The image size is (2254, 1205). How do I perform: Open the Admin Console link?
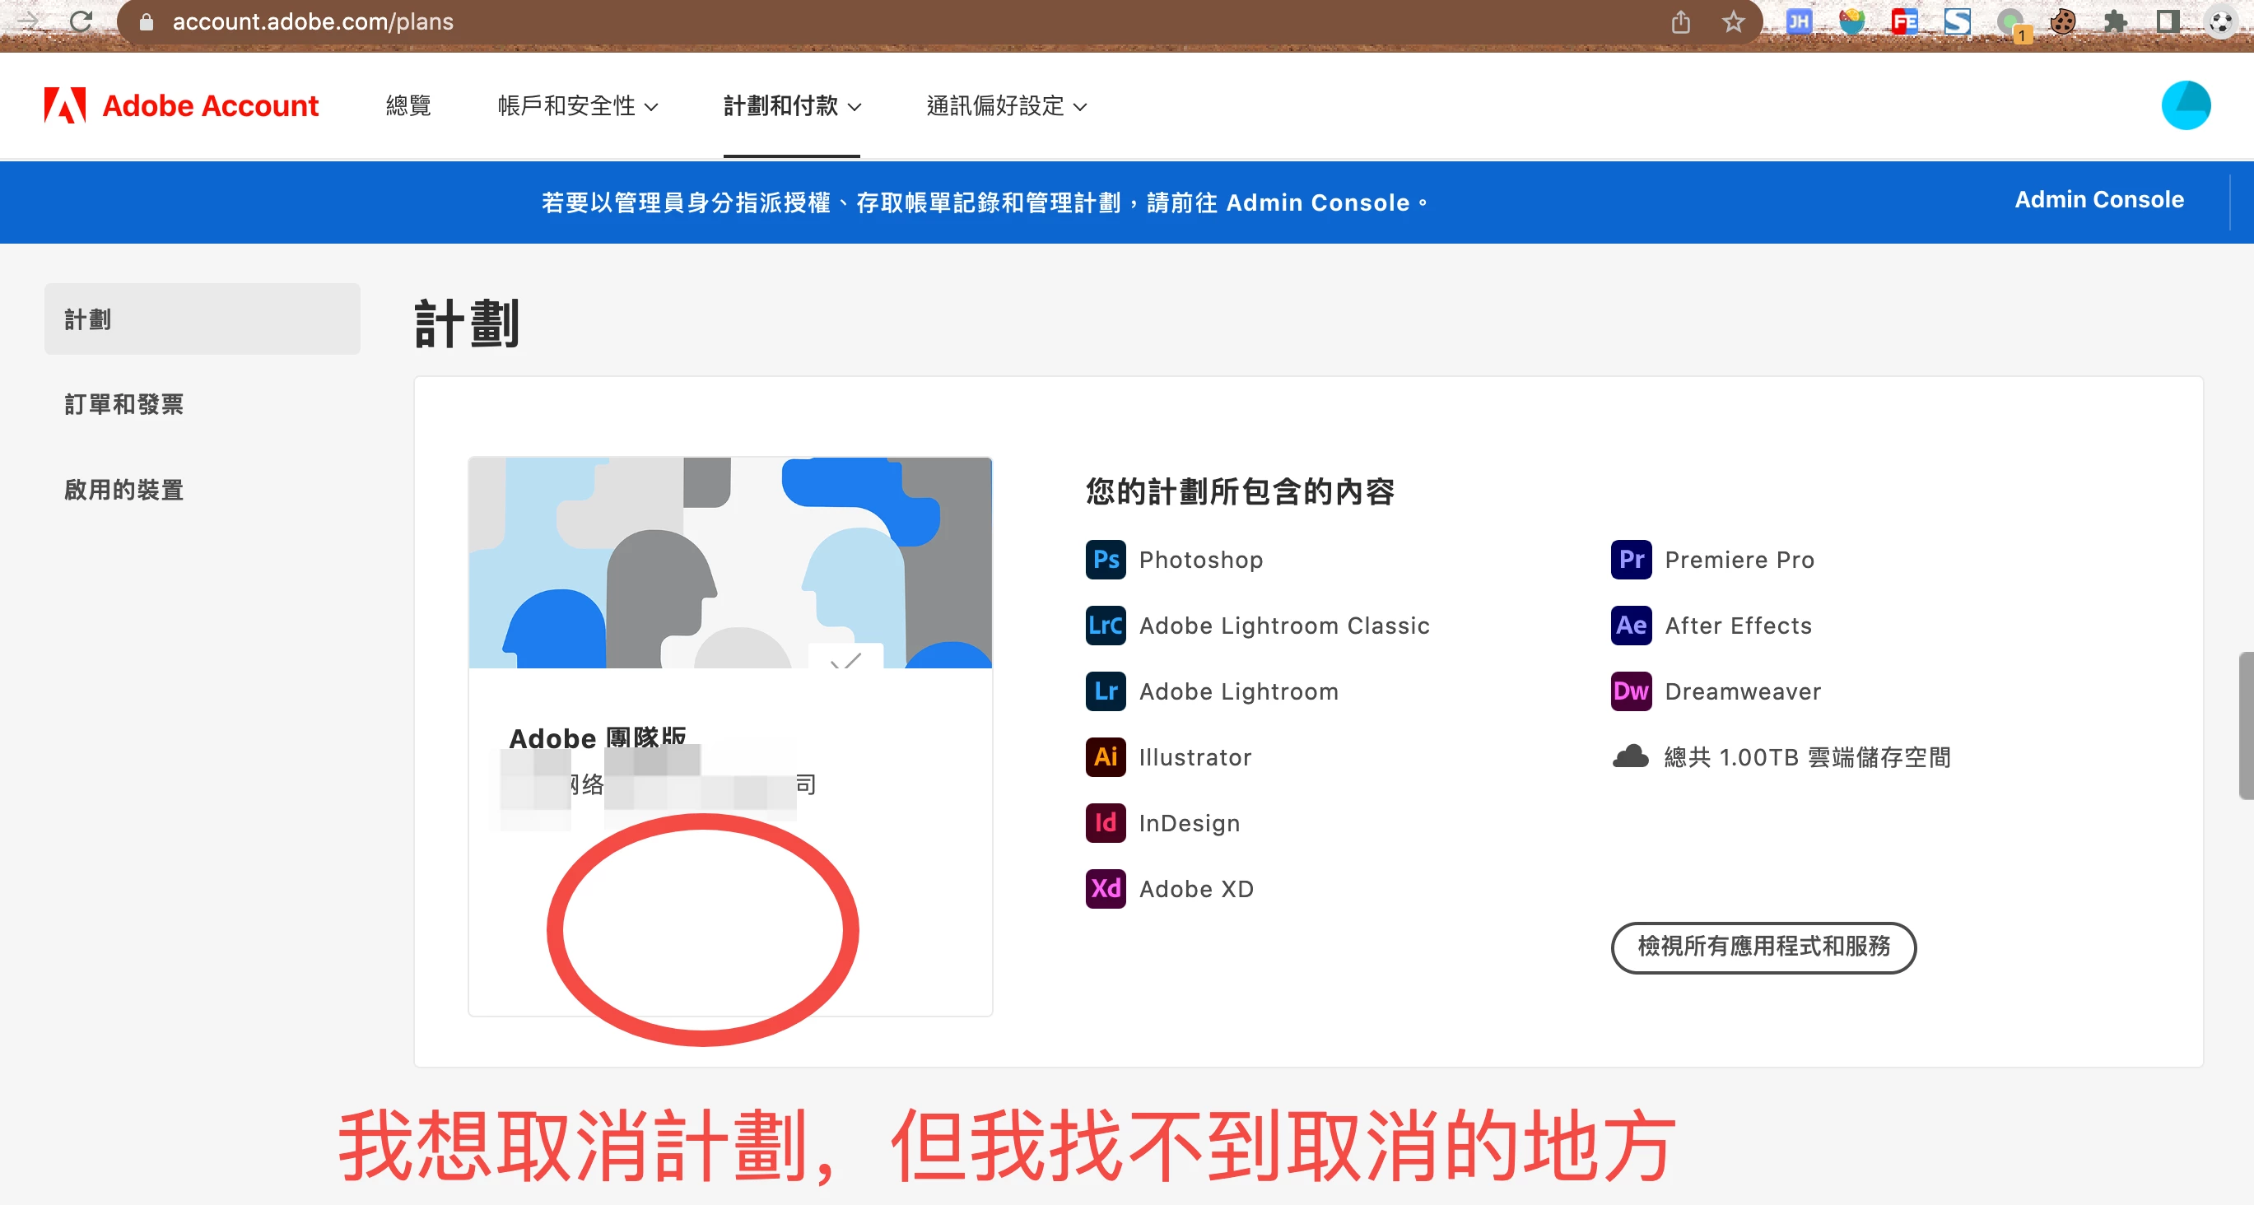(x=2098, y=199)
